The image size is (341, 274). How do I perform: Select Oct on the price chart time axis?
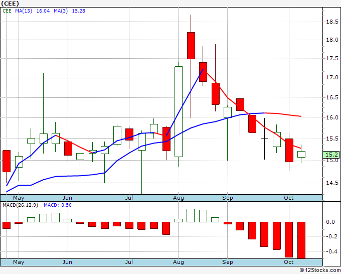pos(288,198)
